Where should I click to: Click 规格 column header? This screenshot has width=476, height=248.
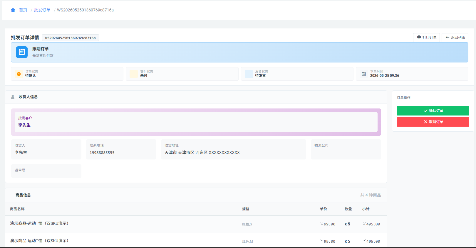246,209
